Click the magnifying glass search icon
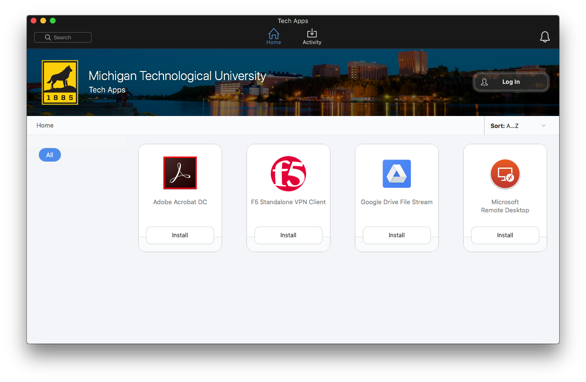 pos(48,37)
